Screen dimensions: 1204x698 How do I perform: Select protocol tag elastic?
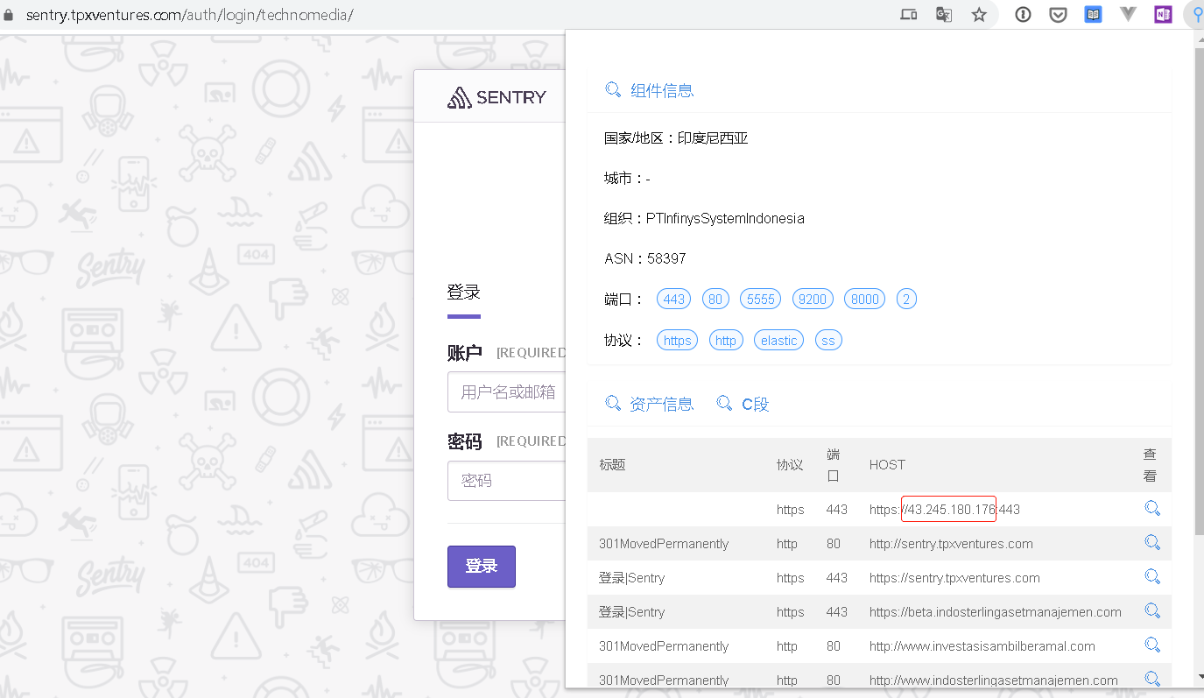coord(779,340)
